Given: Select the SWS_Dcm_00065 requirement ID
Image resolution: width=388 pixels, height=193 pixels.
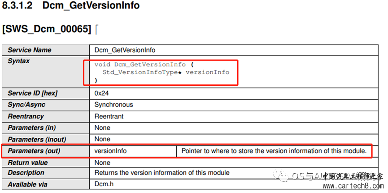Looking at the screenshot, I should 47,29.
